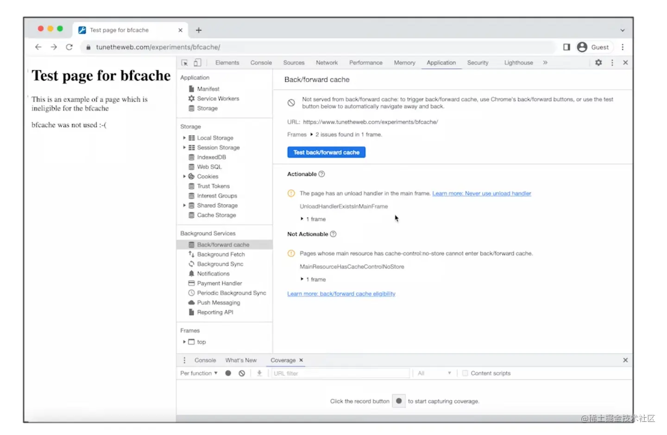Click the URL filter field
Viewport: 667px width, 435px height.
point(340,373)
